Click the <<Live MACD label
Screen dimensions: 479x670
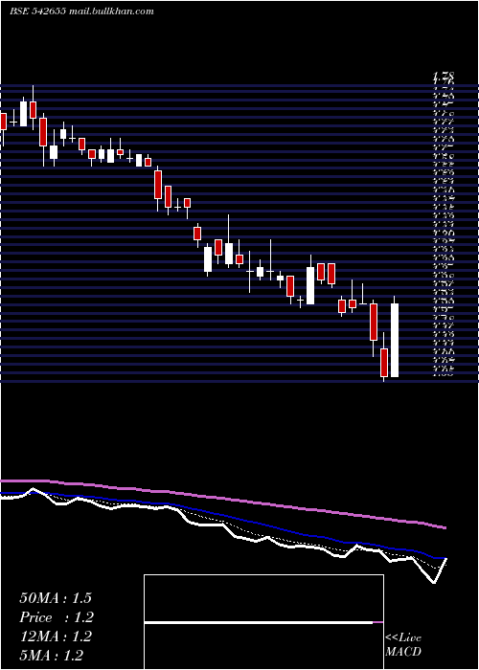403,644
